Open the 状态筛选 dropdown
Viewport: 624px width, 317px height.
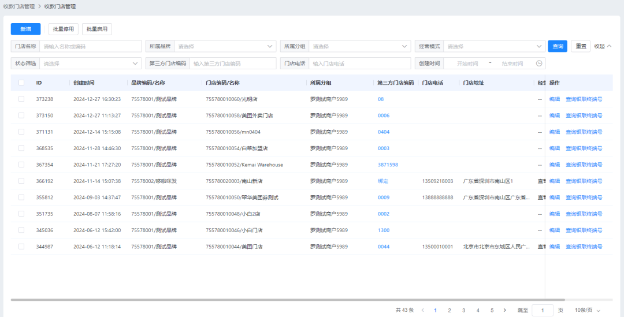point(91,64)
